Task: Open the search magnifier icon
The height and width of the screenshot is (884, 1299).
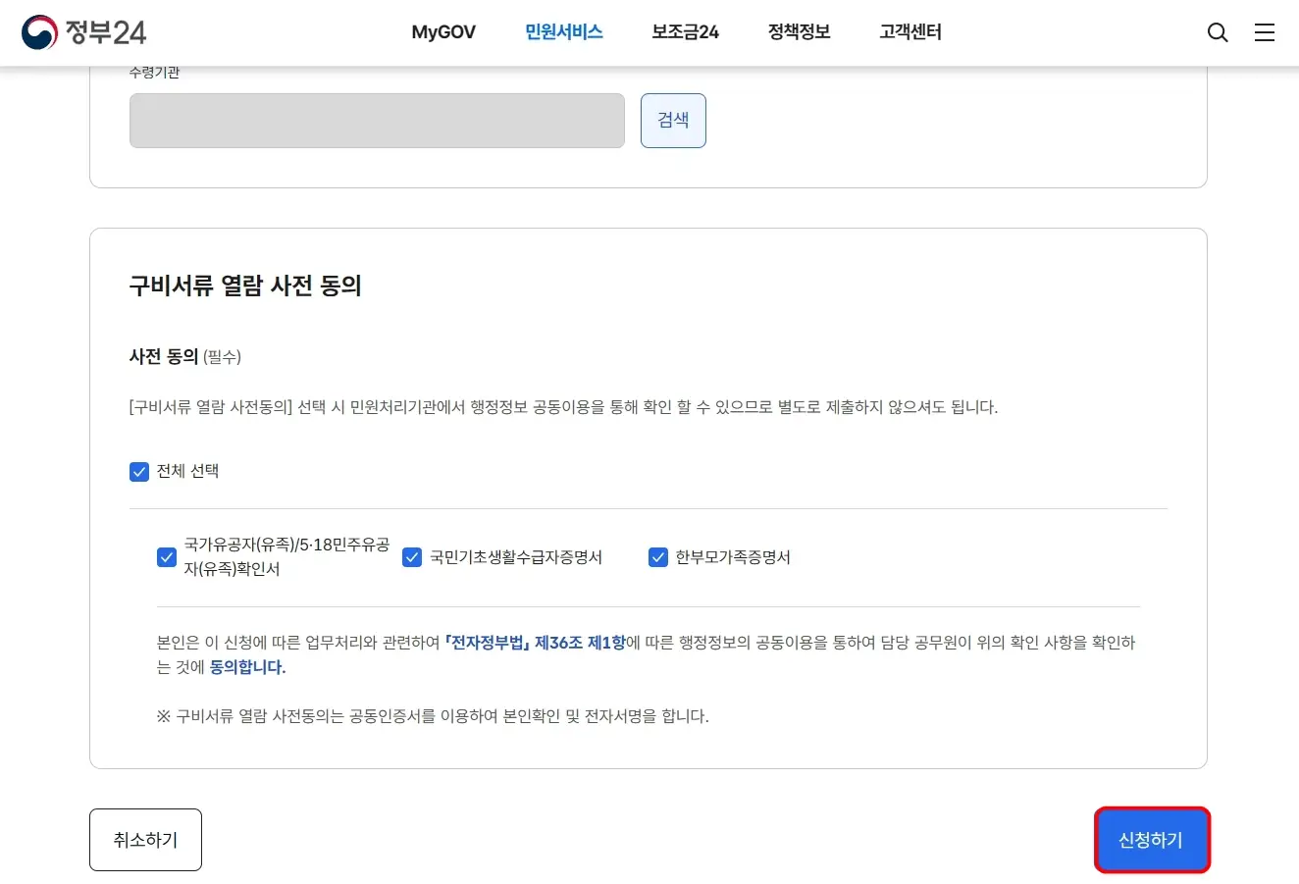Action: click(1218, 32)
